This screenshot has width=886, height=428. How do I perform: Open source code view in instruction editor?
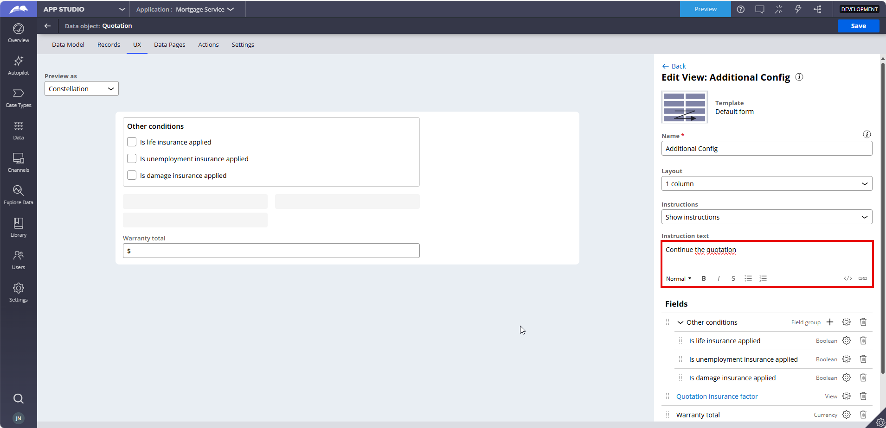[x=848, y=278]
